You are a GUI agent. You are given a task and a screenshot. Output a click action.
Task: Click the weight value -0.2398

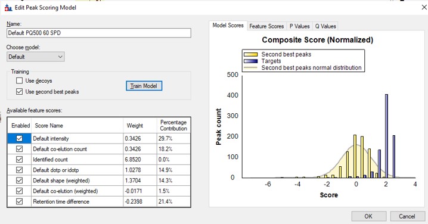(140, 201)
